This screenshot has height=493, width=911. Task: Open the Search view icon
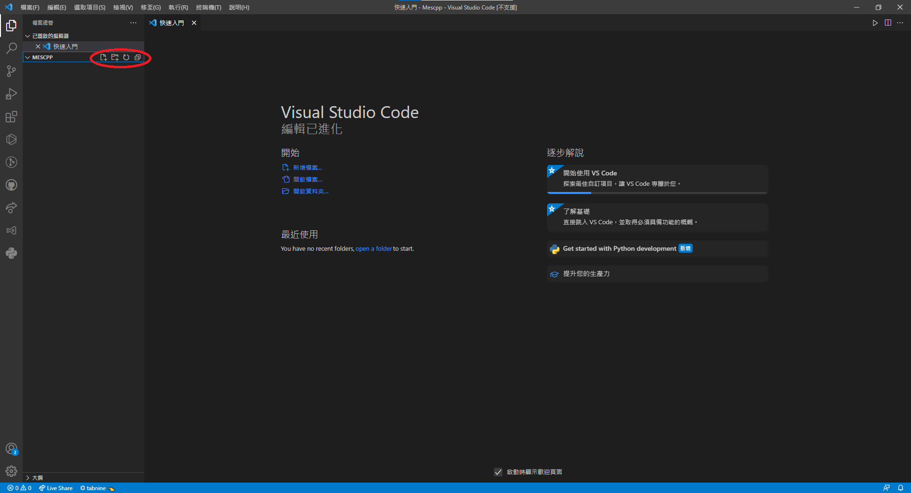click(11, 48)
